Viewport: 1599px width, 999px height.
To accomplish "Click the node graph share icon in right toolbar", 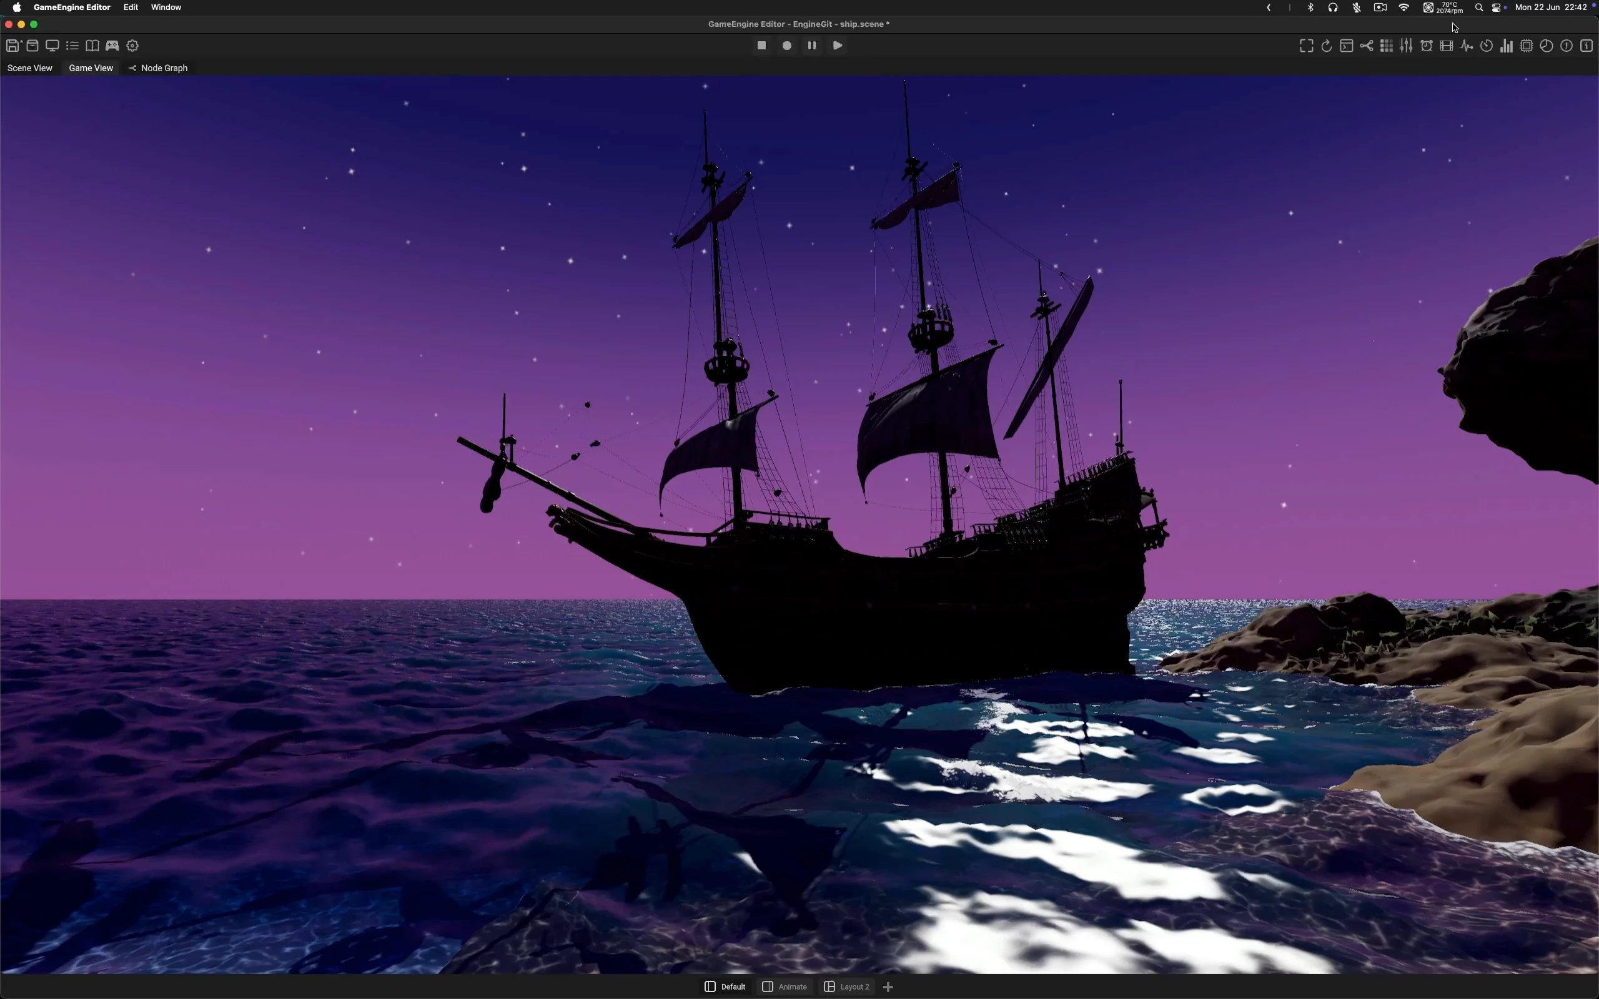I will (x=1367, y=46).
